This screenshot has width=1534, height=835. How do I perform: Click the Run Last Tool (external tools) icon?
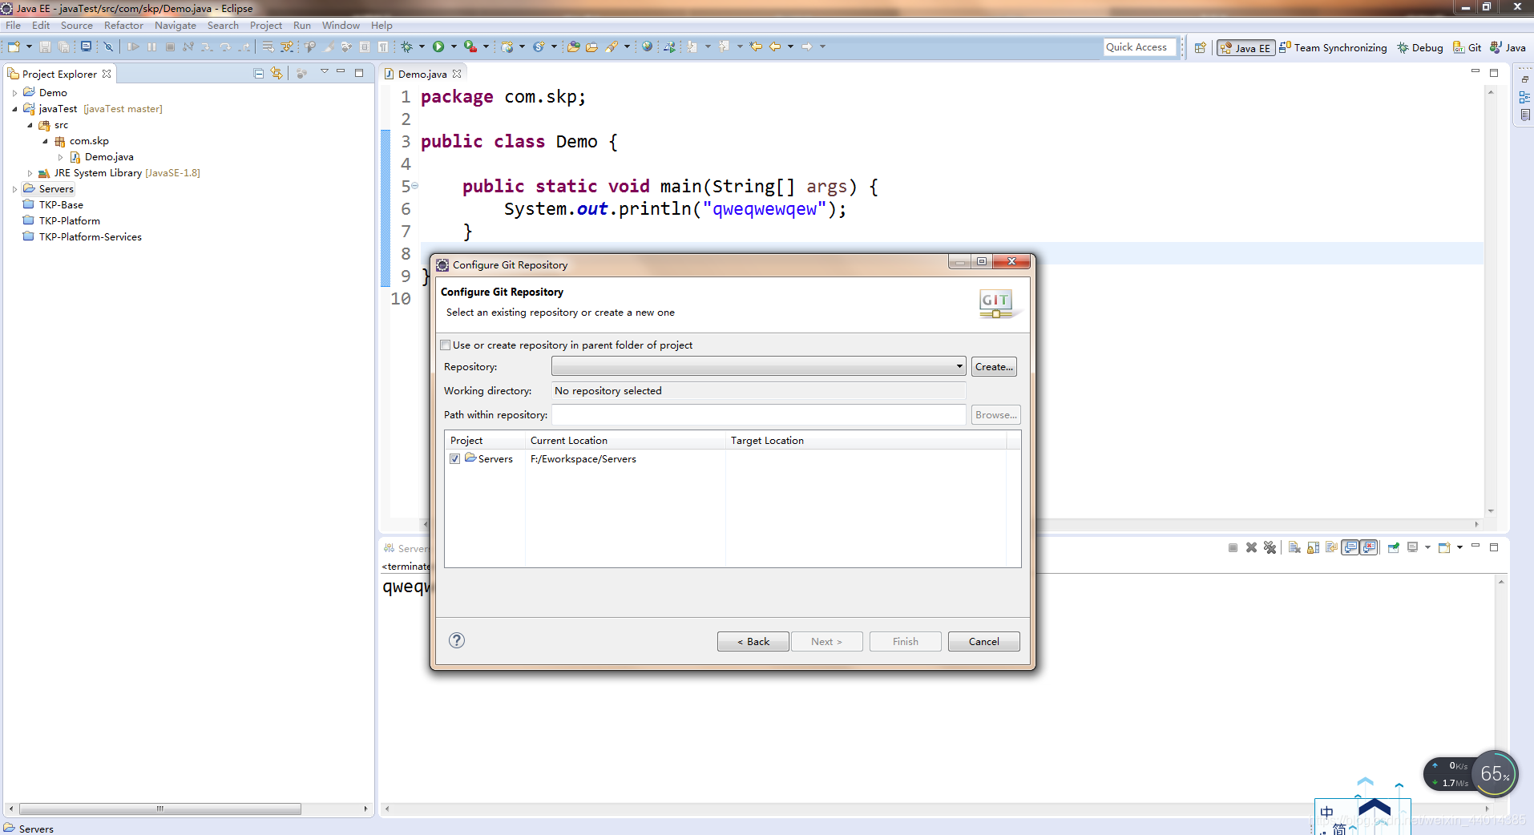point(470,46)
